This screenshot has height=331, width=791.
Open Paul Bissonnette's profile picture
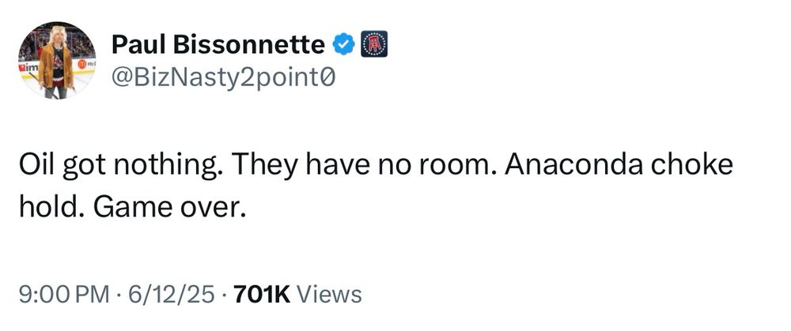(56, 61)
